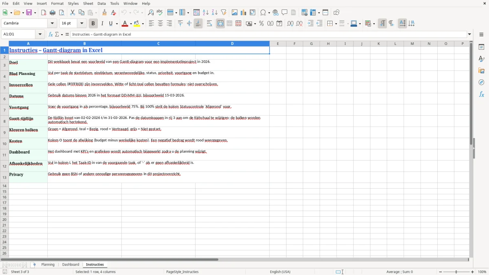Center the text horizontally

click(x=160, y=24)
